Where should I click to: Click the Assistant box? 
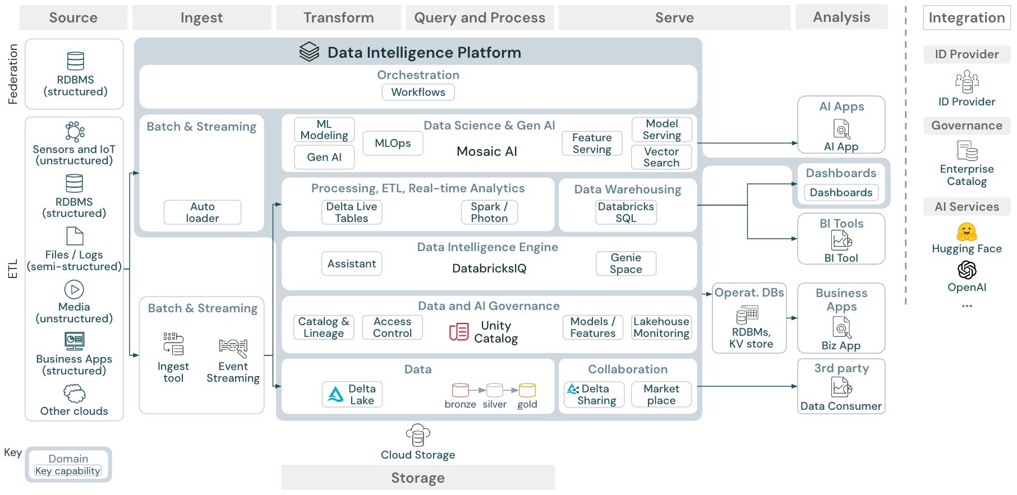[352, 263]
